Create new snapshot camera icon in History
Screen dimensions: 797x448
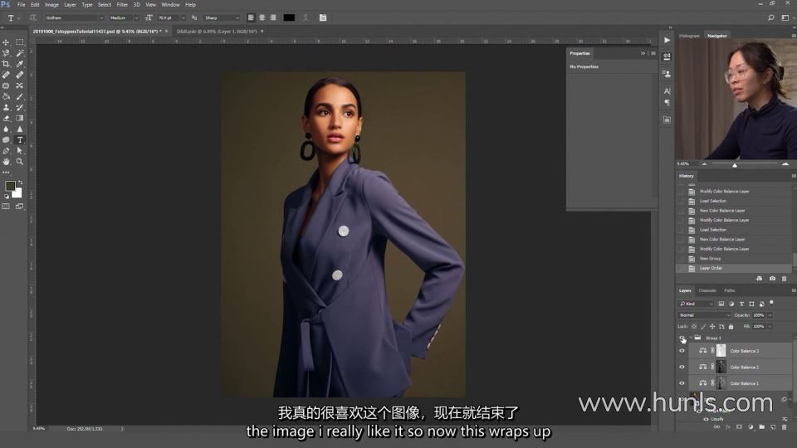[x=772, y=279]
